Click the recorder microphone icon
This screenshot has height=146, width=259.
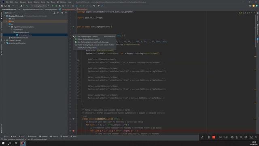pos(237,137)
